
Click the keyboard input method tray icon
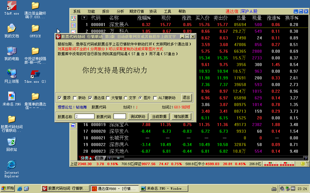(x=274, y=189)
